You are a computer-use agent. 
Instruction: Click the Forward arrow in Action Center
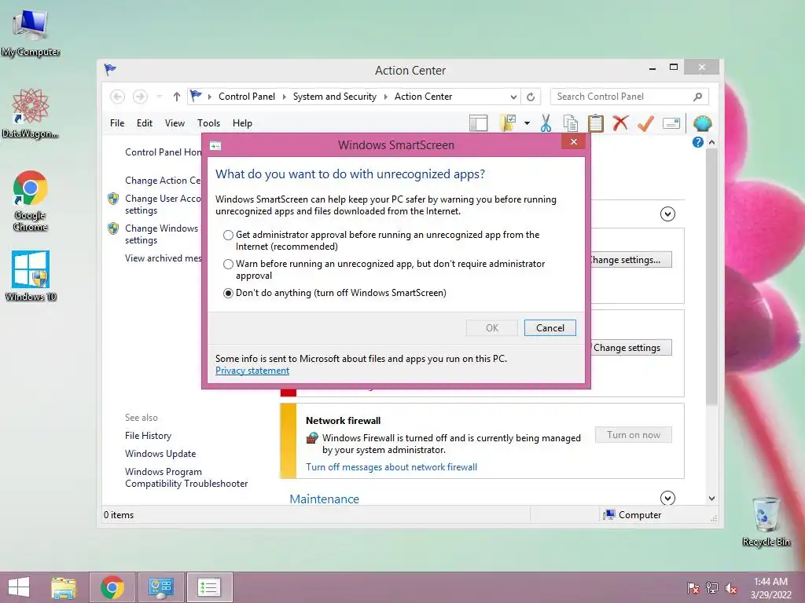coord(140,97)
